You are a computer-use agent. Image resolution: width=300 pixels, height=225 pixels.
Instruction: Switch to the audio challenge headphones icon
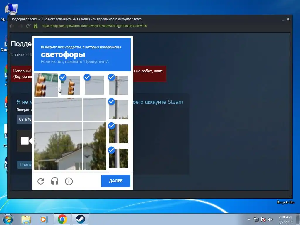(55, 181)
